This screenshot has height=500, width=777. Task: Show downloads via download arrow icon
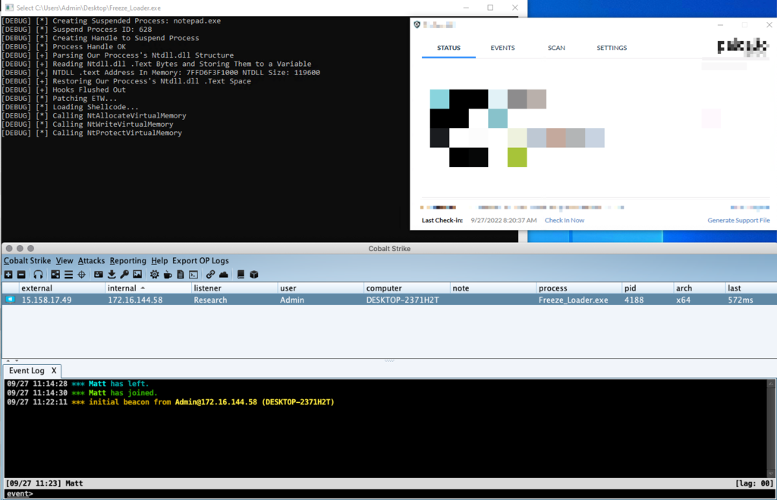112,275
